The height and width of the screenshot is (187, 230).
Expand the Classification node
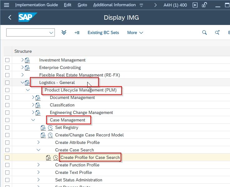(33, 105)
